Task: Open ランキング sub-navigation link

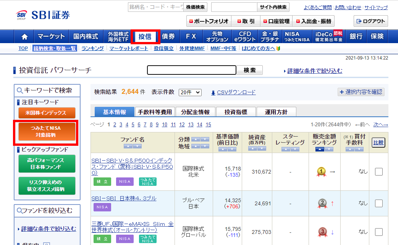Action: (93, 48)
